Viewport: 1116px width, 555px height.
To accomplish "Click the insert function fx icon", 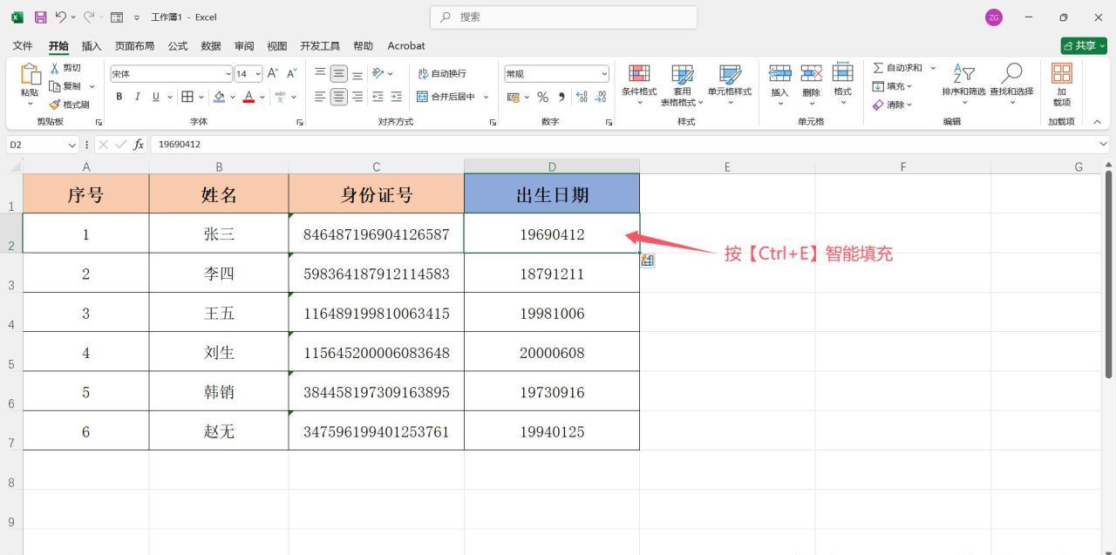I will 139,145.
